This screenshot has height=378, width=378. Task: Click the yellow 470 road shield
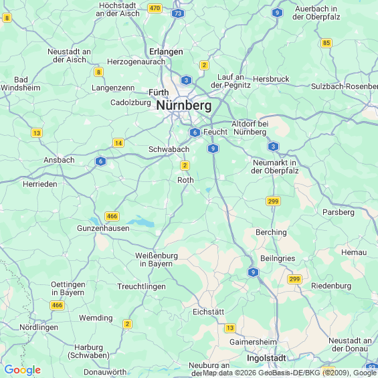(x=155, y=9)
